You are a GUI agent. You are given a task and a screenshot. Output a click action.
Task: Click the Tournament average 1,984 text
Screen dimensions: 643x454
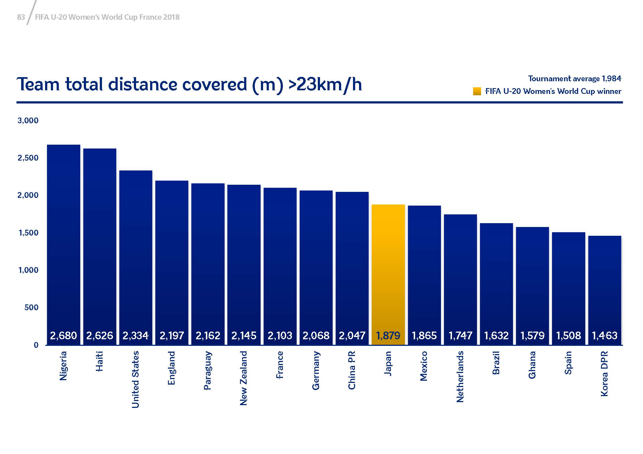click(574, 79)
